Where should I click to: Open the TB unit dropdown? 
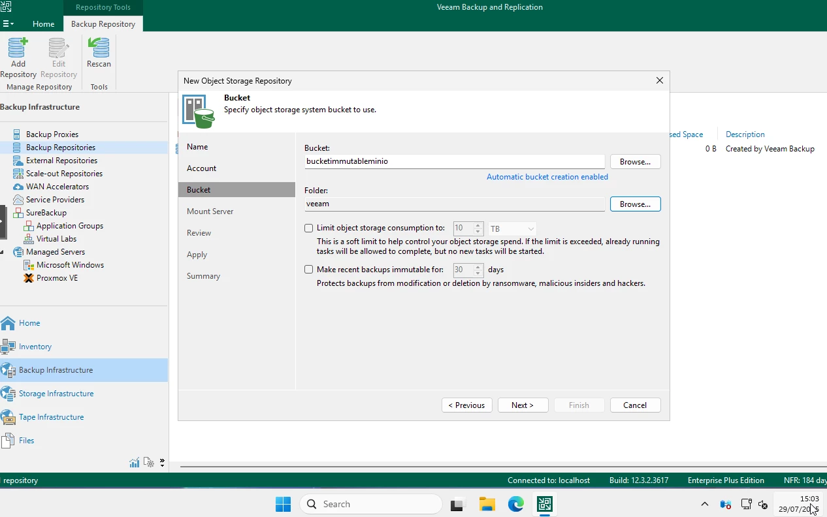coord(512,228)
